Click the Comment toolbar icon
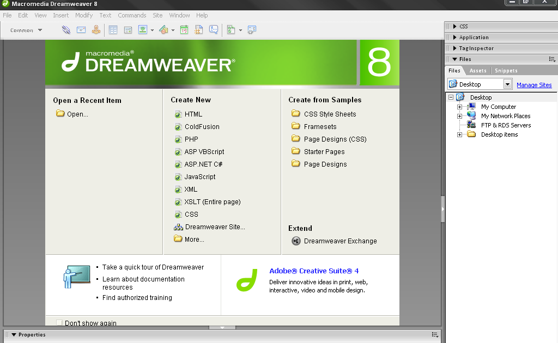Screen dimensions: 558x343 (x=213, y=29)
